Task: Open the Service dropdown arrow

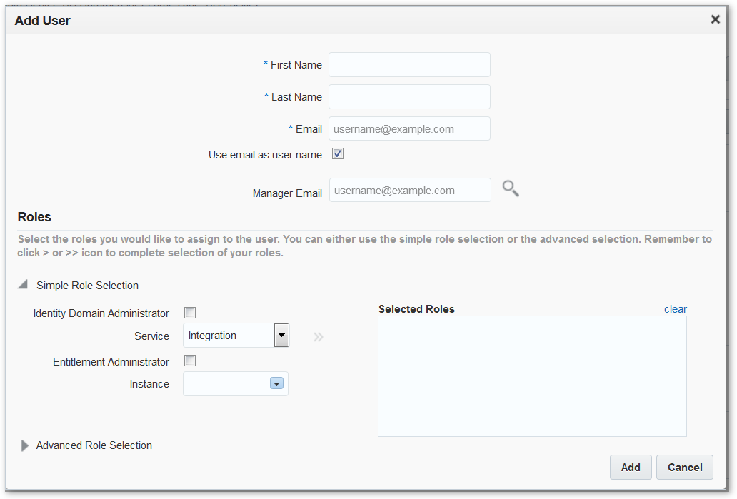Action: [282, 335]
